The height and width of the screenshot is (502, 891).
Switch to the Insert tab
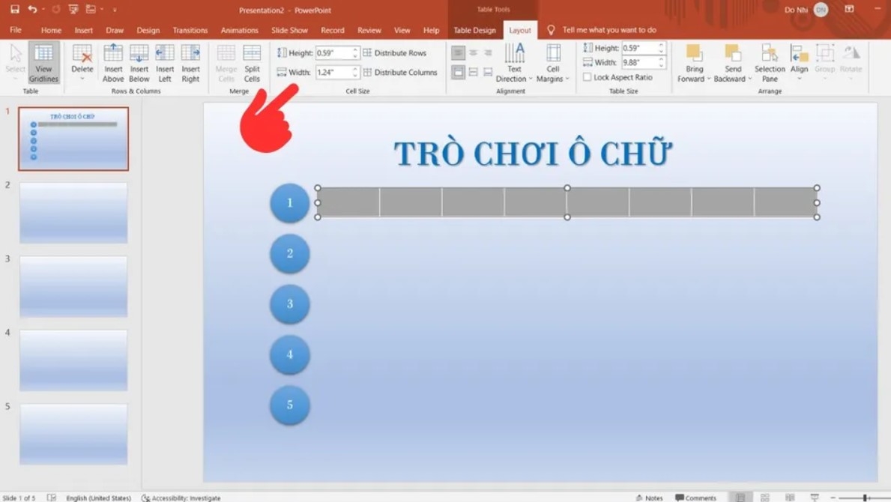[83, 30]
